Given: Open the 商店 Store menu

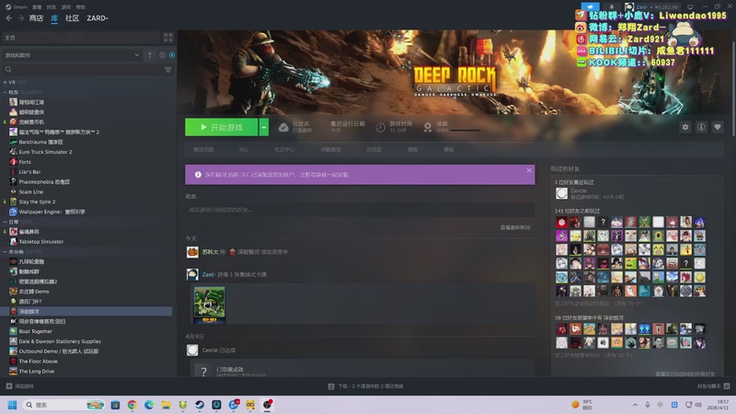Looking at the screenshot, I should click(x=36, y=17).
